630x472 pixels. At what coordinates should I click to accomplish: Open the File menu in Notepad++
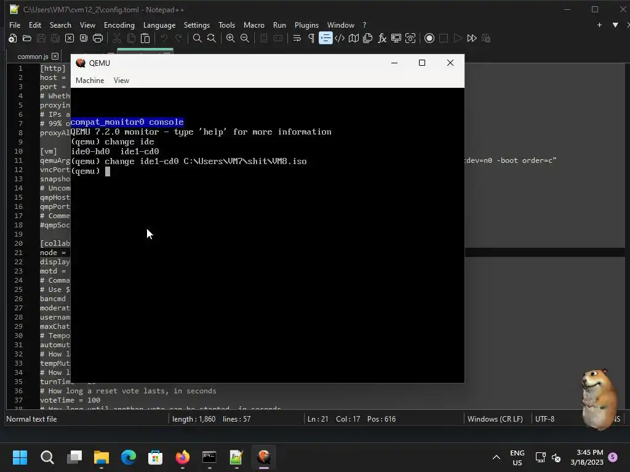click(15, 25)
